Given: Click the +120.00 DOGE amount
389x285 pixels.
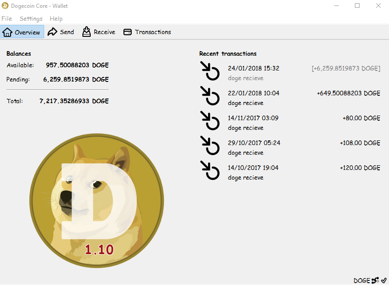Looking at the screenshot, I should click(x=360, y=168).
